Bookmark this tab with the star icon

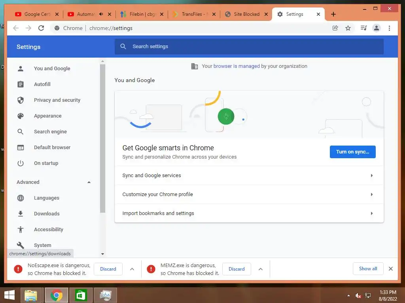click(348, 28)
